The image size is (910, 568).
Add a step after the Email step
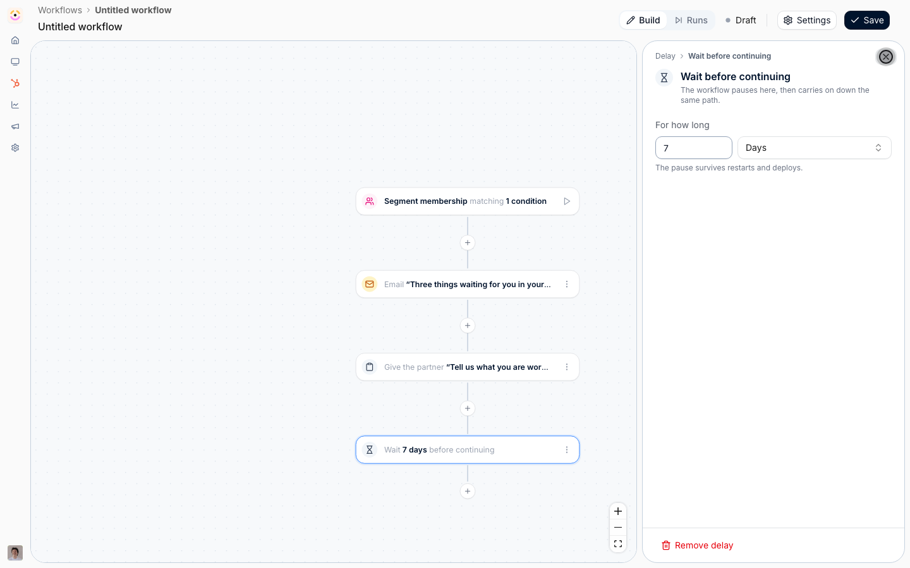tap(468, 326)
